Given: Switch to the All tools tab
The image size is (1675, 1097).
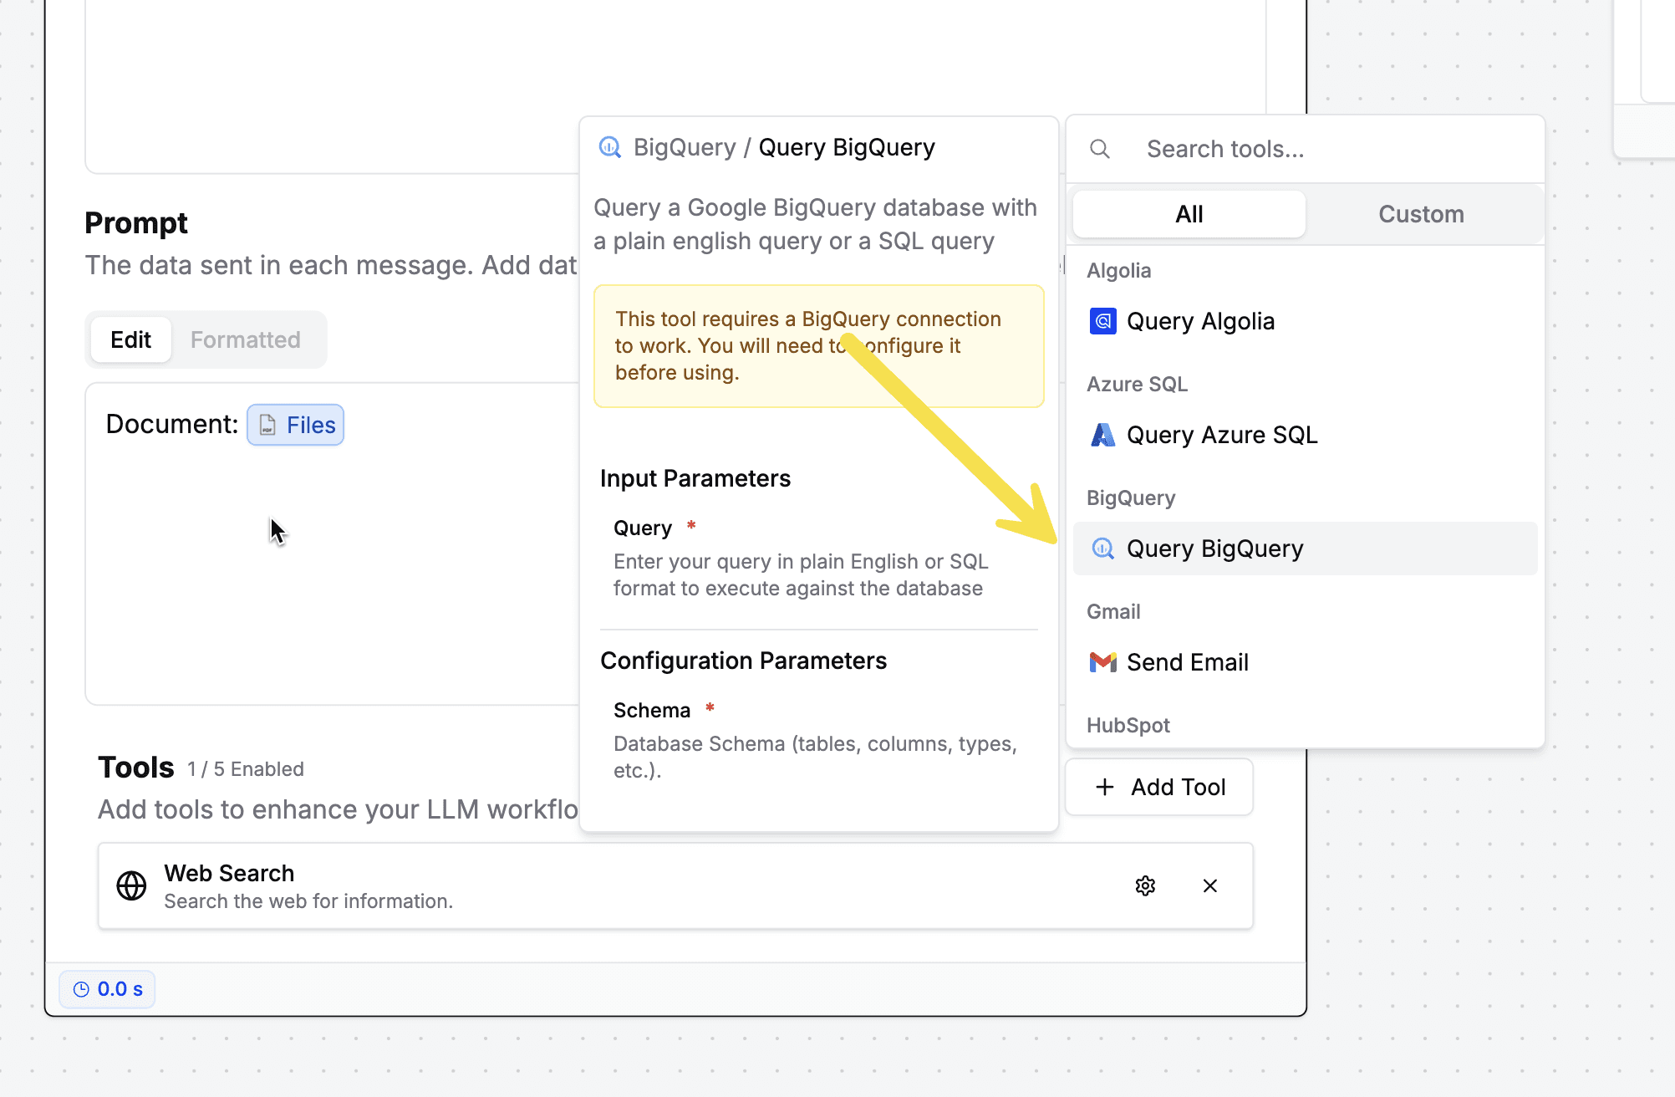Looking at the screenshot, I should point(1189,214).
